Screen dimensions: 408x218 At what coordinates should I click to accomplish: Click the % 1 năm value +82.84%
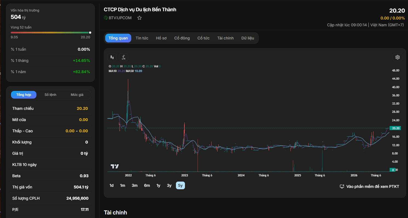tap(81, 72)
